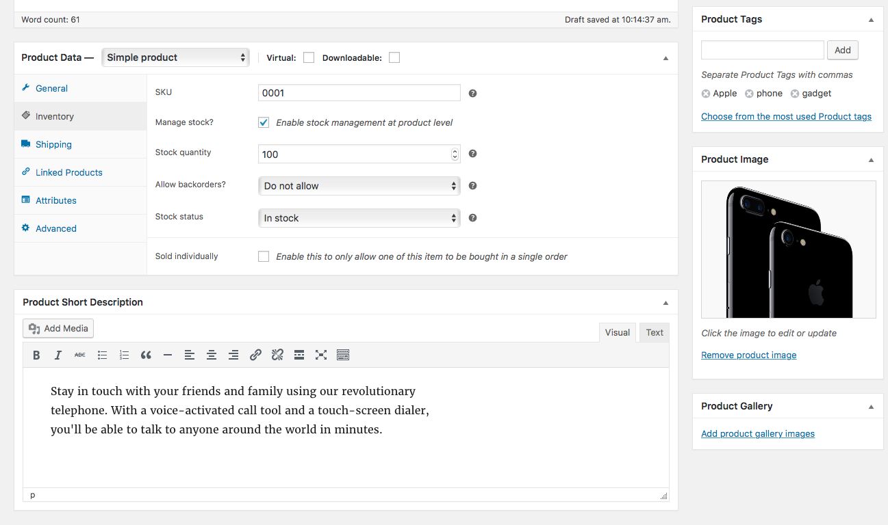Apply Italic formatting in editor toolbar

pyautogui.click(x=58, y=355)
